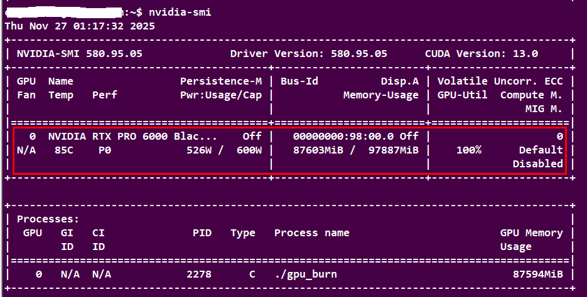The height and width of the screenshot is (297, 587).
Task: Click the Driver Version 580.95.05 text
Action: pos(309,54)
